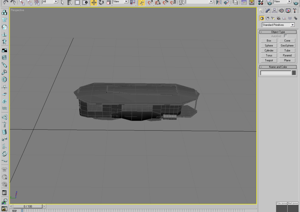This screenshot has width=300, height=212.
Task: Open the object color swatch
Action: pyautogui.click(x=294, y=73)
